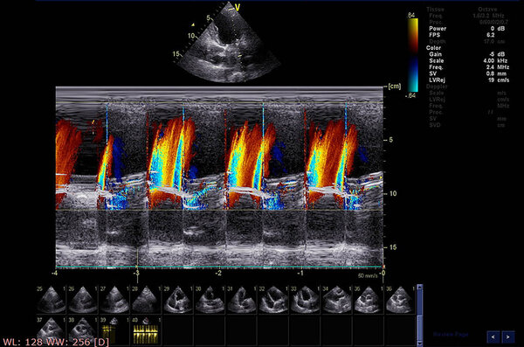524x347 pixels.
Task: Click the -3 second time axis marker
Action: [x=136, y=273]
